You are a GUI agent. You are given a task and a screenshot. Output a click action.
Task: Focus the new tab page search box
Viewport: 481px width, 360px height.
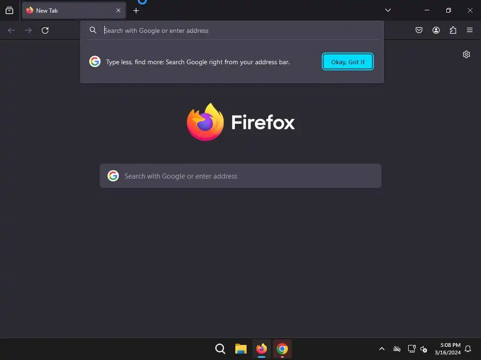click(240, 176)
